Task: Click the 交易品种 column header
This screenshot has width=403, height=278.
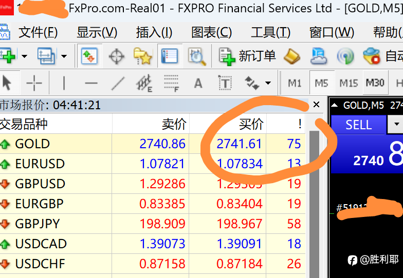Action: click(56, 124)
